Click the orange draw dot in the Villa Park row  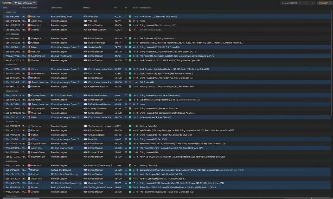(x=130, y=21)
